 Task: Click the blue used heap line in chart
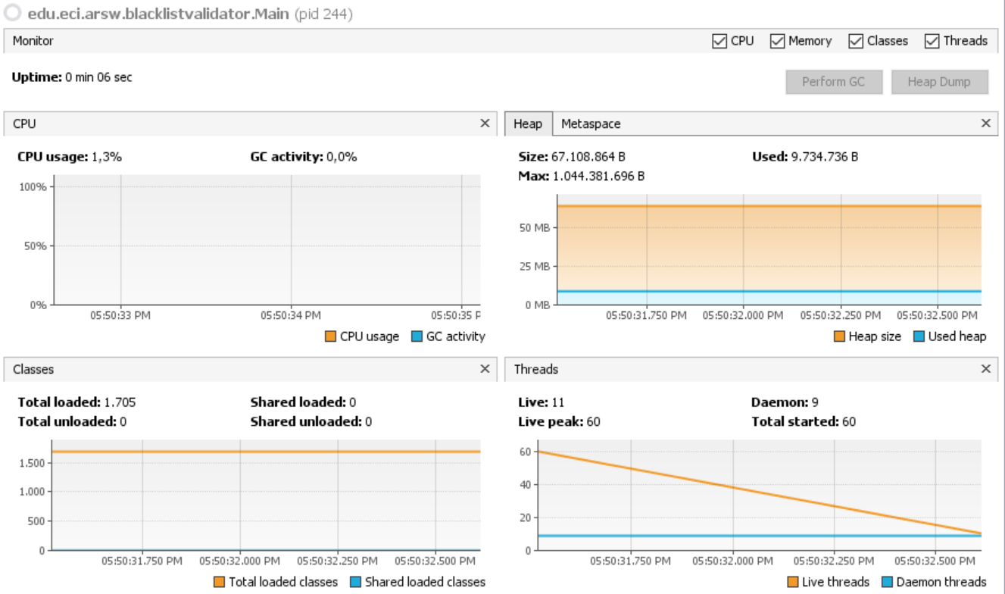(x=769, y=291)
